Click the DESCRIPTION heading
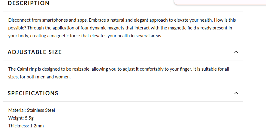This screenshot has width=266, height=131. (x=29, y=3)
